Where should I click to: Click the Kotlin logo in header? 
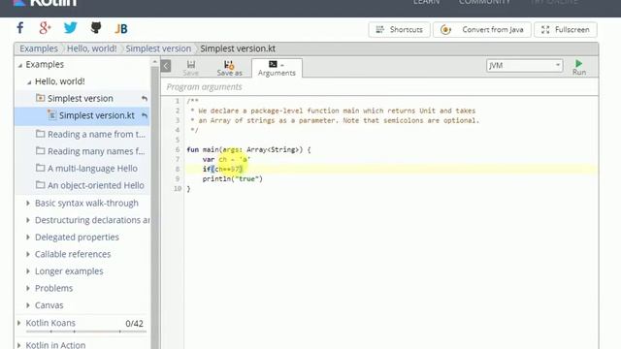45,3
